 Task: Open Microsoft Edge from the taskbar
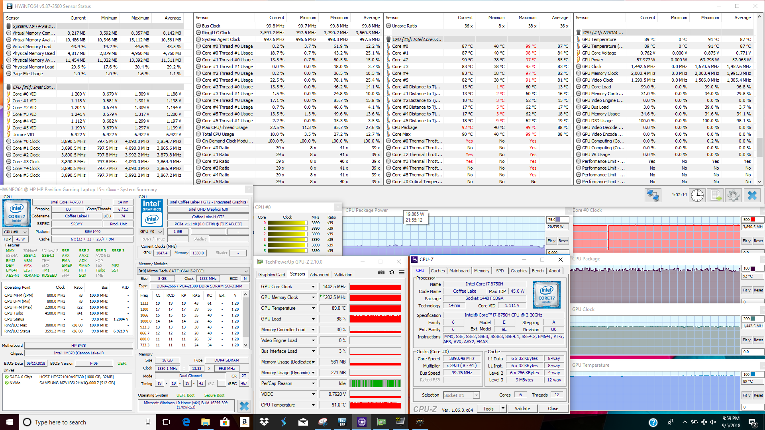tap(186, 422)
